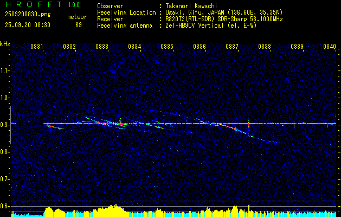The image size is (341, 217).
Task: Click the 0838 time marker
Action: coord(265,46)
